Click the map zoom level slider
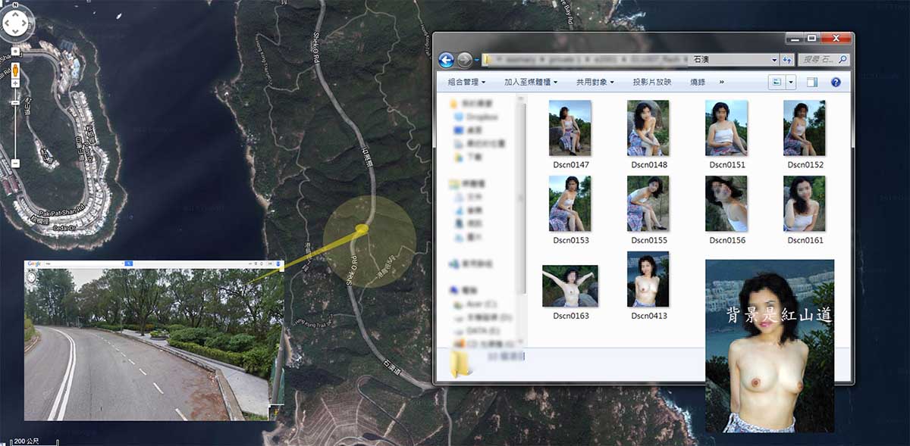Viewport: 910px width, 446px height. point(14,121)
